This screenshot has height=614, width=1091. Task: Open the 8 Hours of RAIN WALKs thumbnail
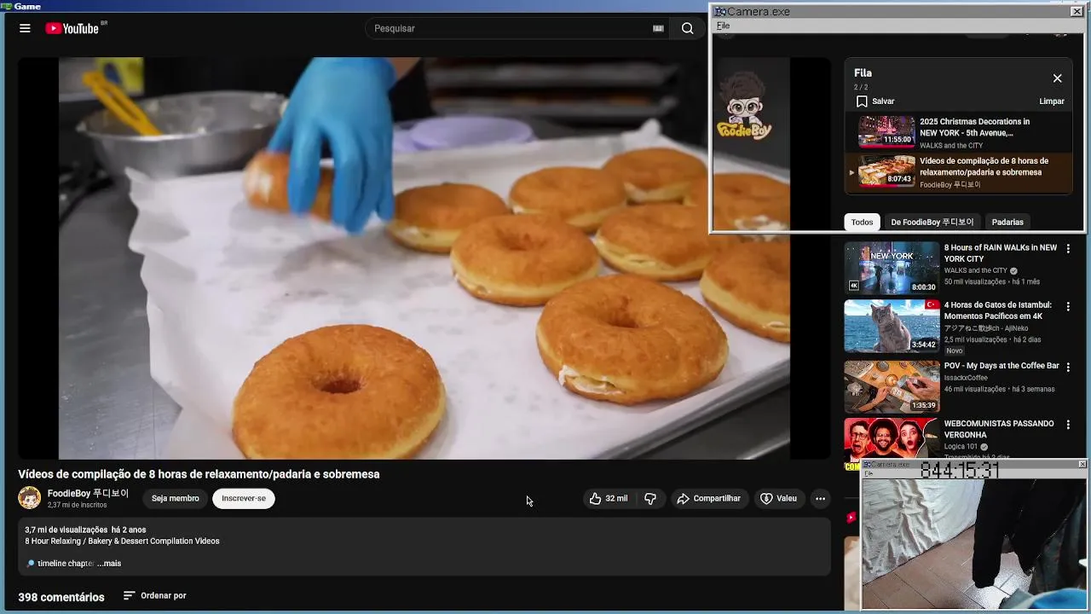[x=892, y=268]
